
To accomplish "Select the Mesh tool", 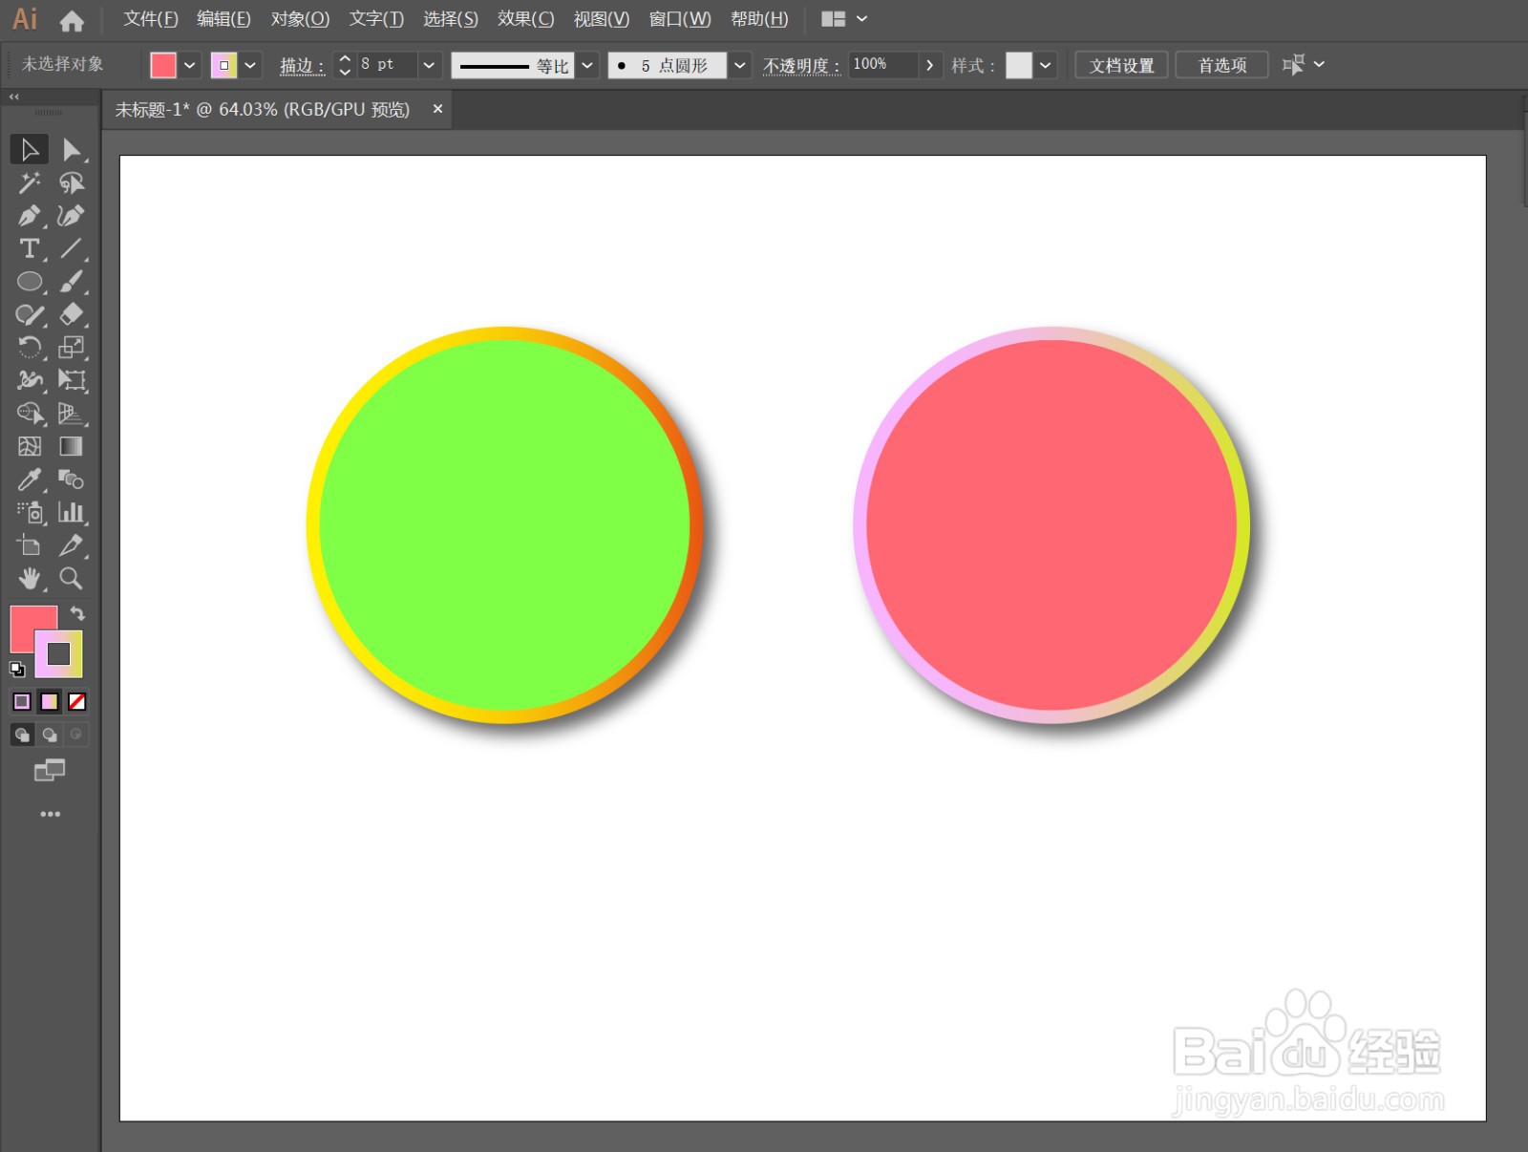I will [x=30, y=446].
